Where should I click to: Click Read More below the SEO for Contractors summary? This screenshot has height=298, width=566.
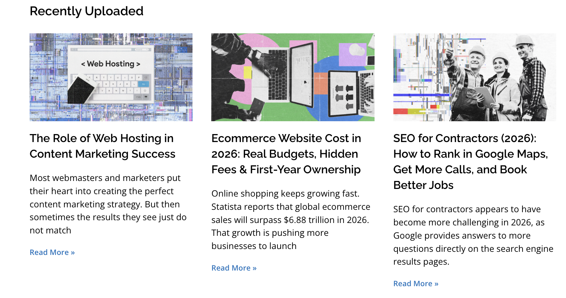(x=416, y=283)
